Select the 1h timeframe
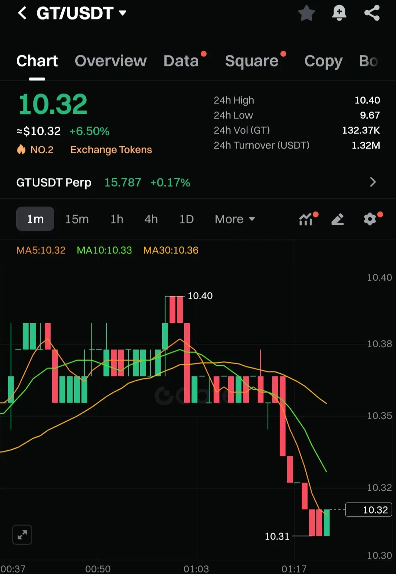396x574 pixels. 117,219
